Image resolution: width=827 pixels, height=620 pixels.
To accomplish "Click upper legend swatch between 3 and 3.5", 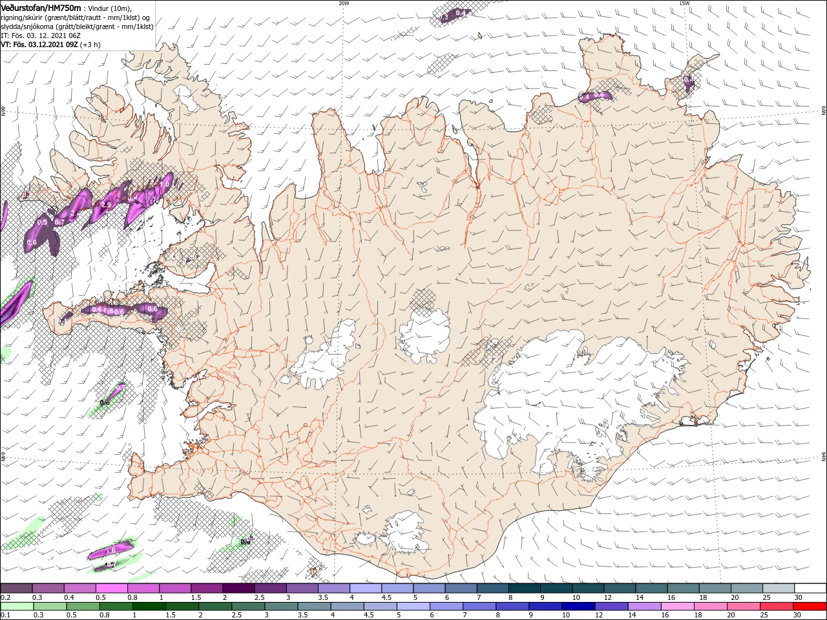I will (302, 588).
